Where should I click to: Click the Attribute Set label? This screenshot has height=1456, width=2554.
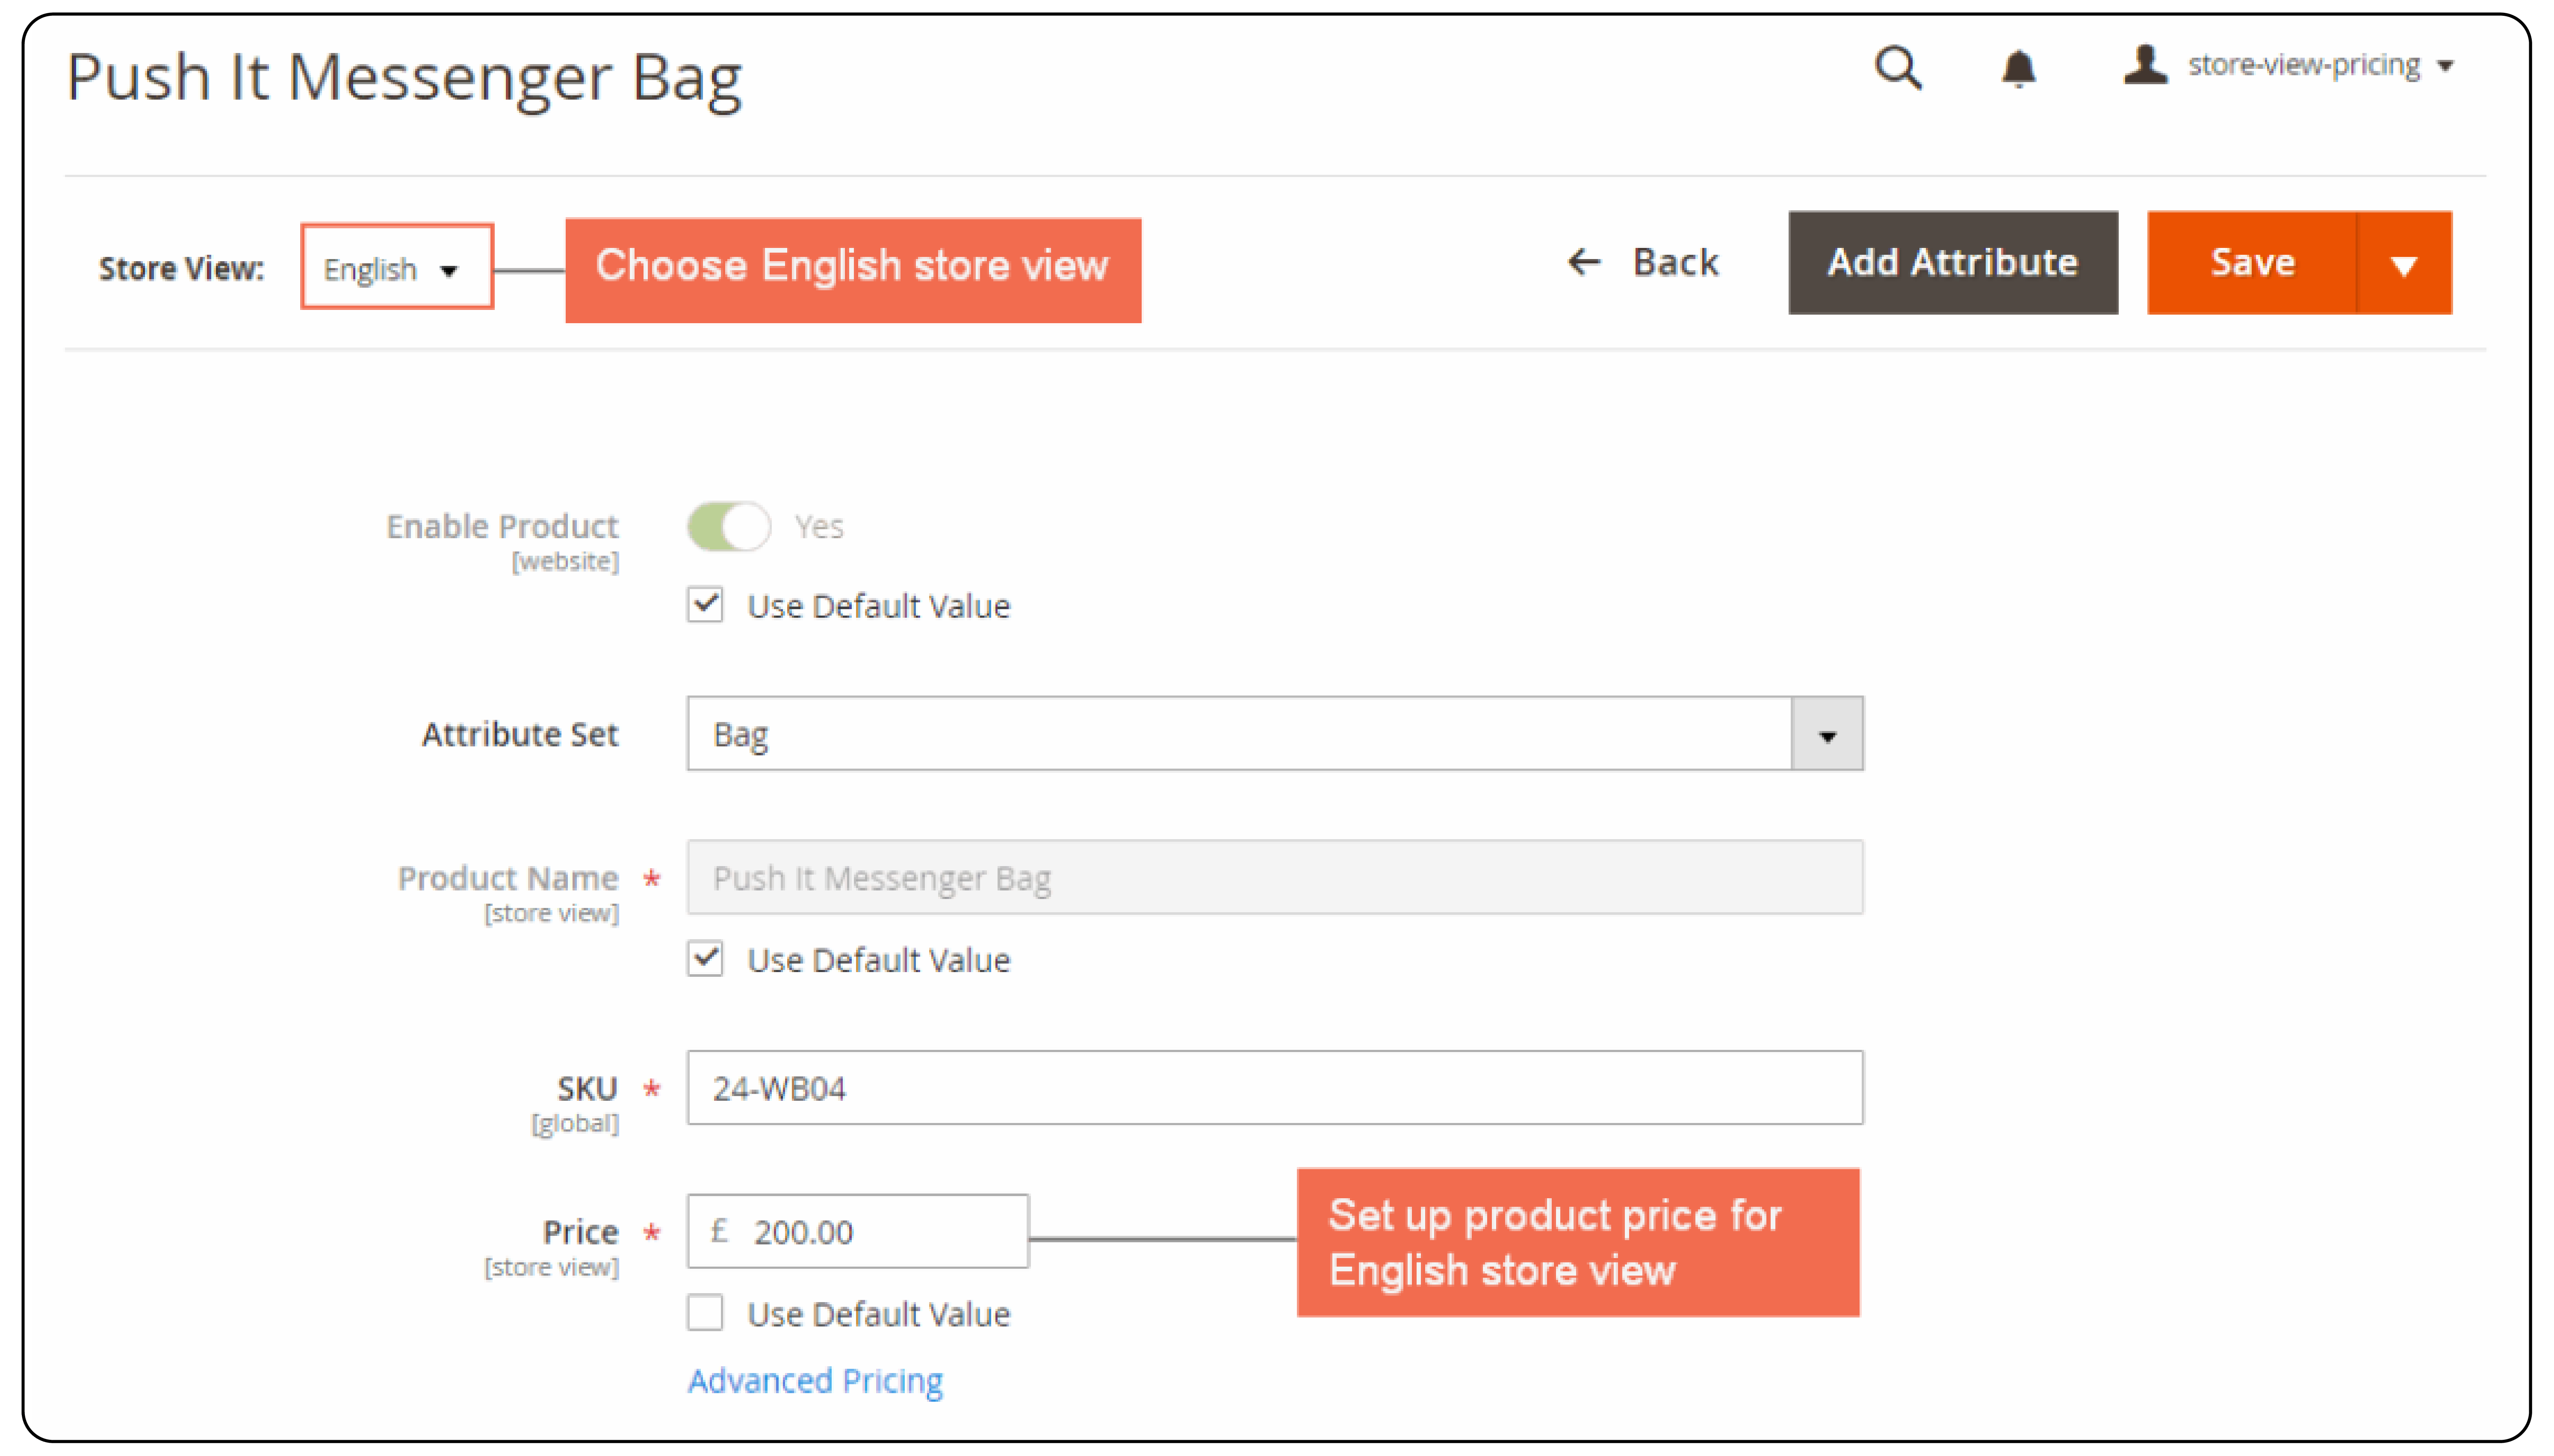[520, 734]
